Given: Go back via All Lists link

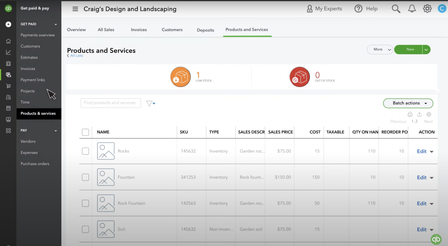Looking at the screenshot, I should (x=76, y=56).
